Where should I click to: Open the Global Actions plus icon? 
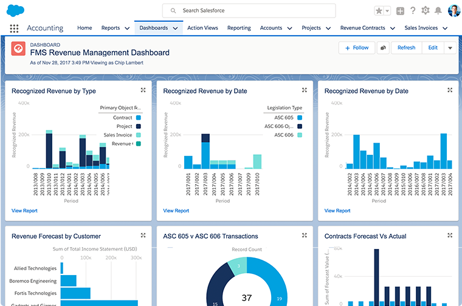[400, 11]
